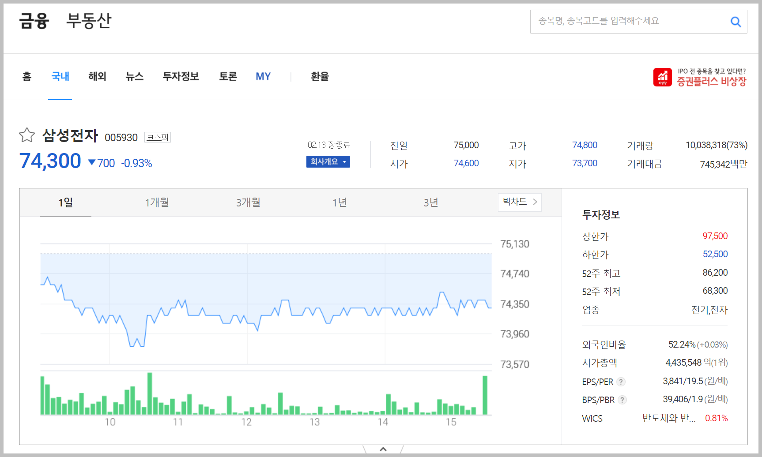Viewport: 762px width, 457px height.
Task: Open the MY menu
Action: point(263,76)
